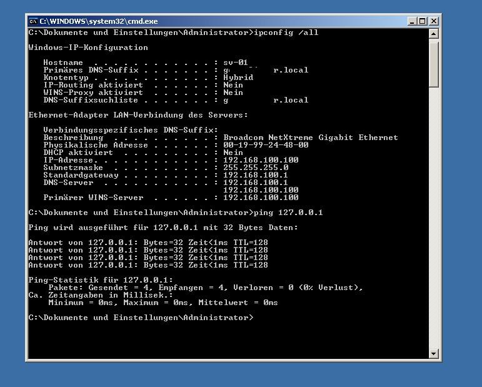482x387 pixels.
Task: Click the Hostname value sv-01
Action: click(236, 63)
